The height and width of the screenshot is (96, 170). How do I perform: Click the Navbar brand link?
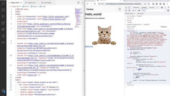pos(90,9)
